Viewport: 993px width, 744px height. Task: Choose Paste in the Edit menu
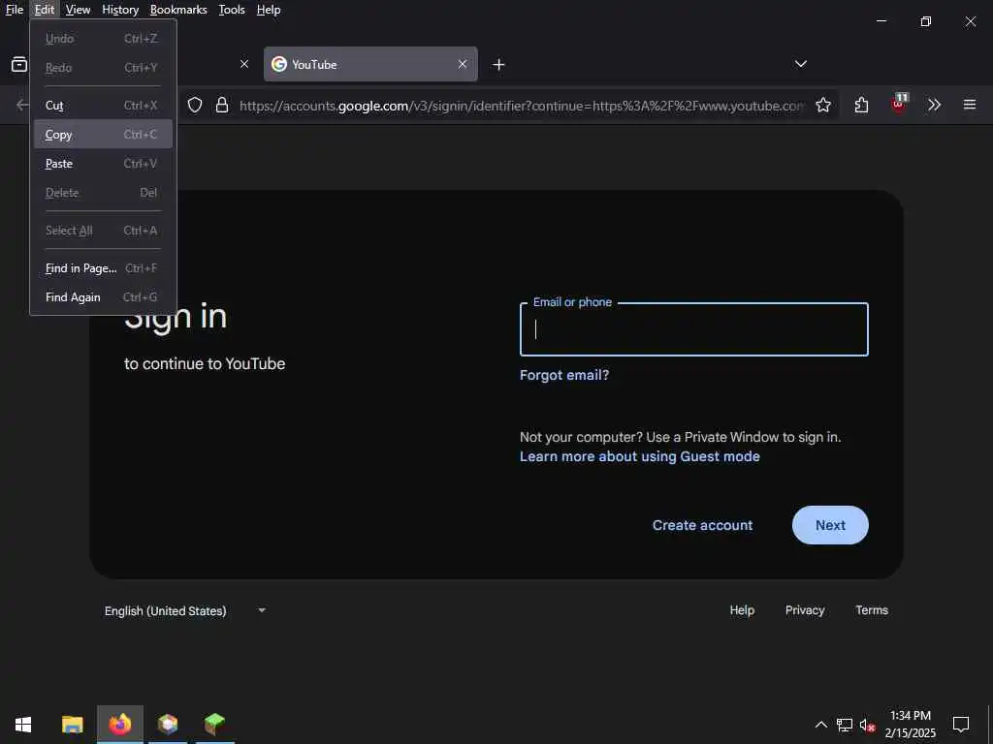[x=103, y=163]
